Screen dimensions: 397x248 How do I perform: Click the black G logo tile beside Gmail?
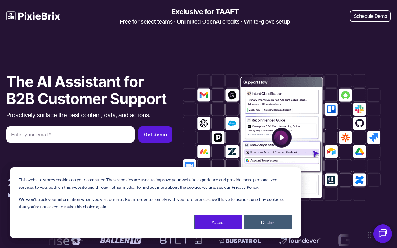click(232, 95)
